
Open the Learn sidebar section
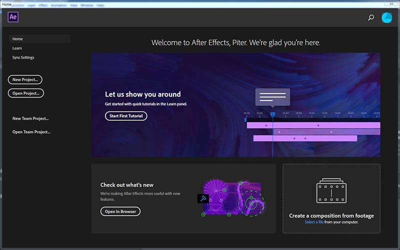tap(17, 48)
